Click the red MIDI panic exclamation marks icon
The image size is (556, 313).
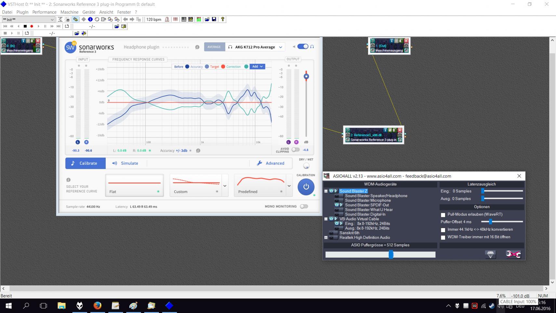tap(176, 20)
